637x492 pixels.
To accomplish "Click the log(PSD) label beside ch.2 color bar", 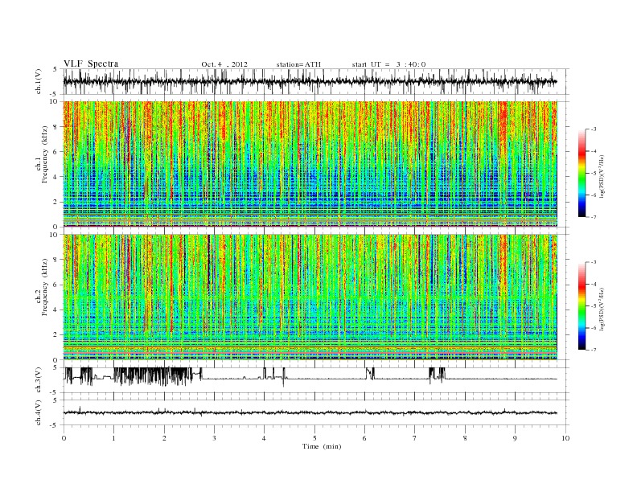I will tap(602, 309).
